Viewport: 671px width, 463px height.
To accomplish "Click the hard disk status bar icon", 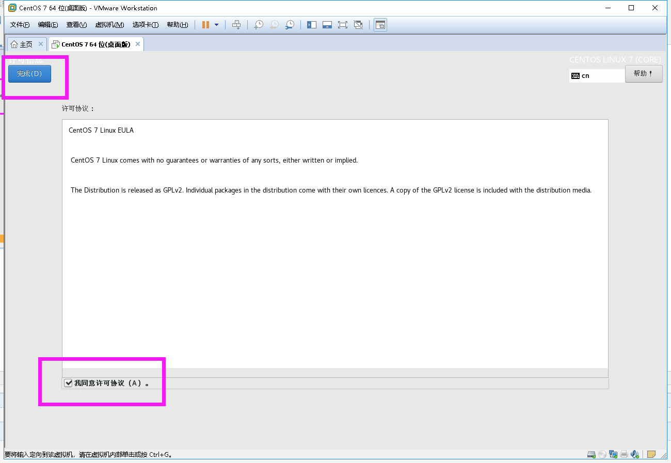I will (x=592, y=455).
